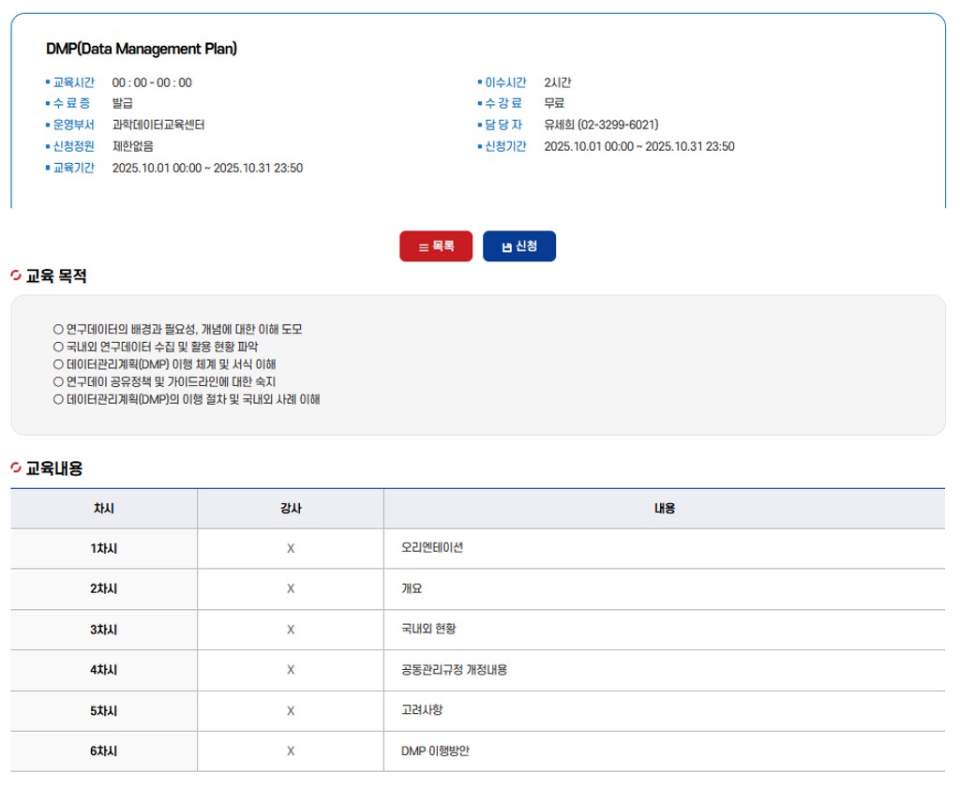Click the 1차시 row label
This screenshot has height=788, width=960.
[x=104, y=548]
